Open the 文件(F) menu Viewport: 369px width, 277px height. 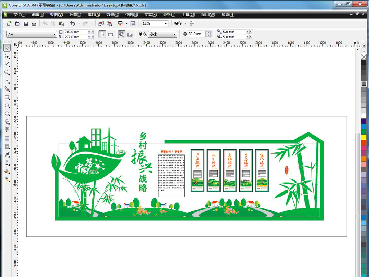[x=19, y=14]
